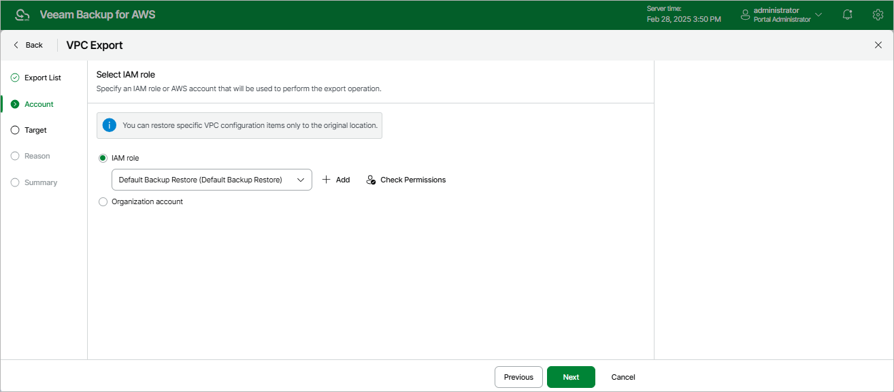Click the Next button
The width and height of the screenshot is (894, 392).
click(x=571, y=377)
